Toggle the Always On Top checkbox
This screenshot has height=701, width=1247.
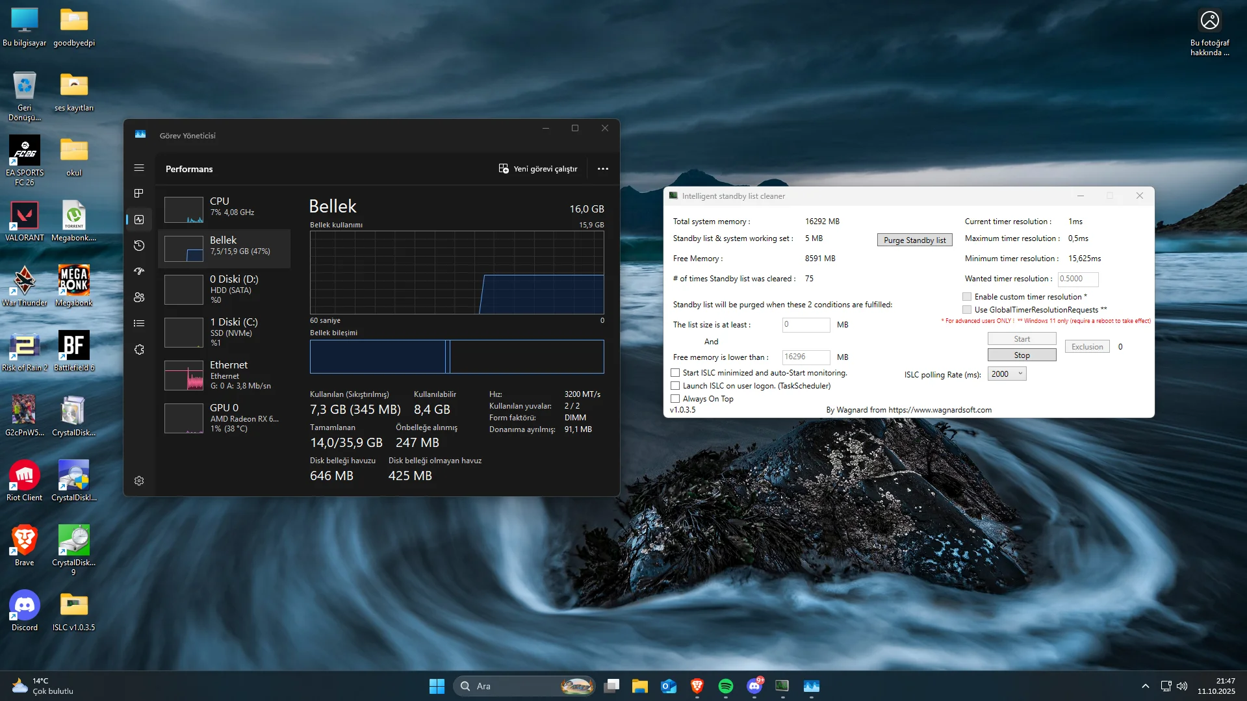[675, 399]
